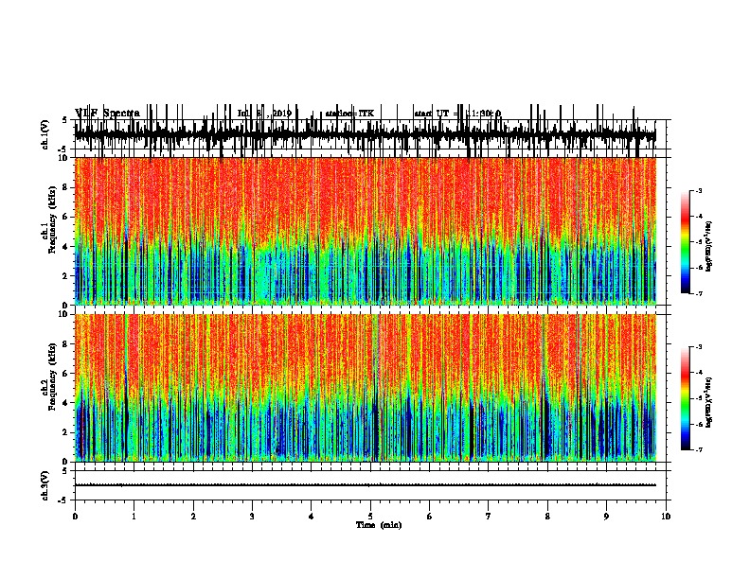The image size is (750, 579).
Task: Click the "3" tick on the Time axis
Action: [x=252, y=517]
